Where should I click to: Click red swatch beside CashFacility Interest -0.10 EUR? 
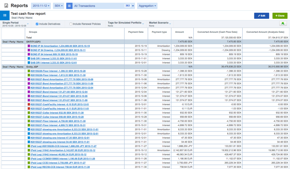click(29, 105)
